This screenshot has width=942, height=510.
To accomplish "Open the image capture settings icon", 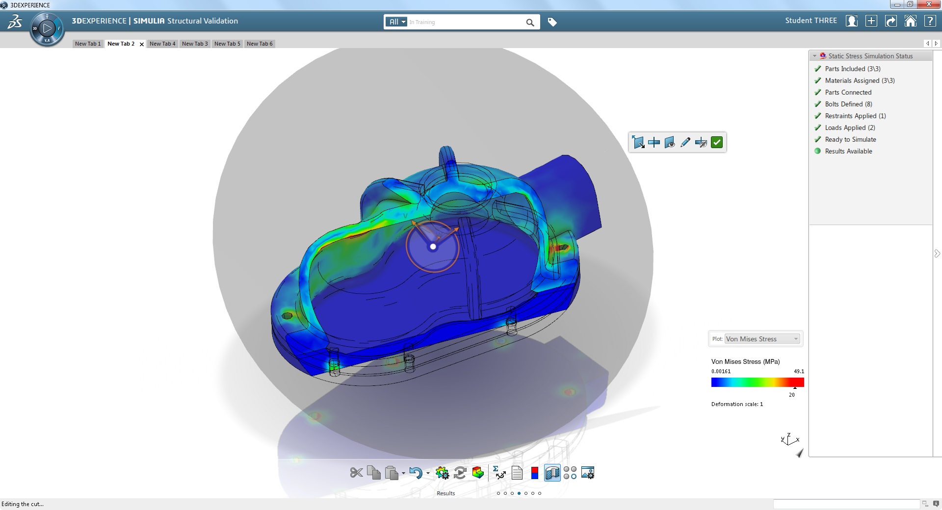I will coord(588,473).
